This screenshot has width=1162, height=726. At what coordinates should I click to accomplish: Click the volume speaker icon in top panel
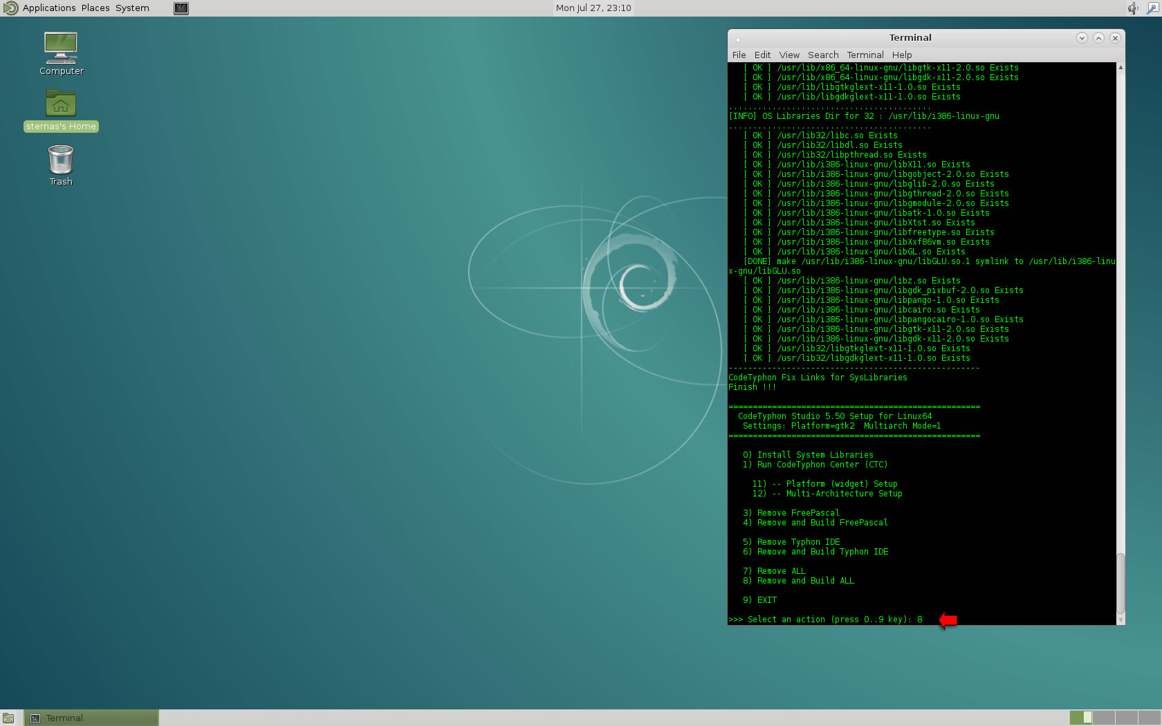click(1132, 8)
